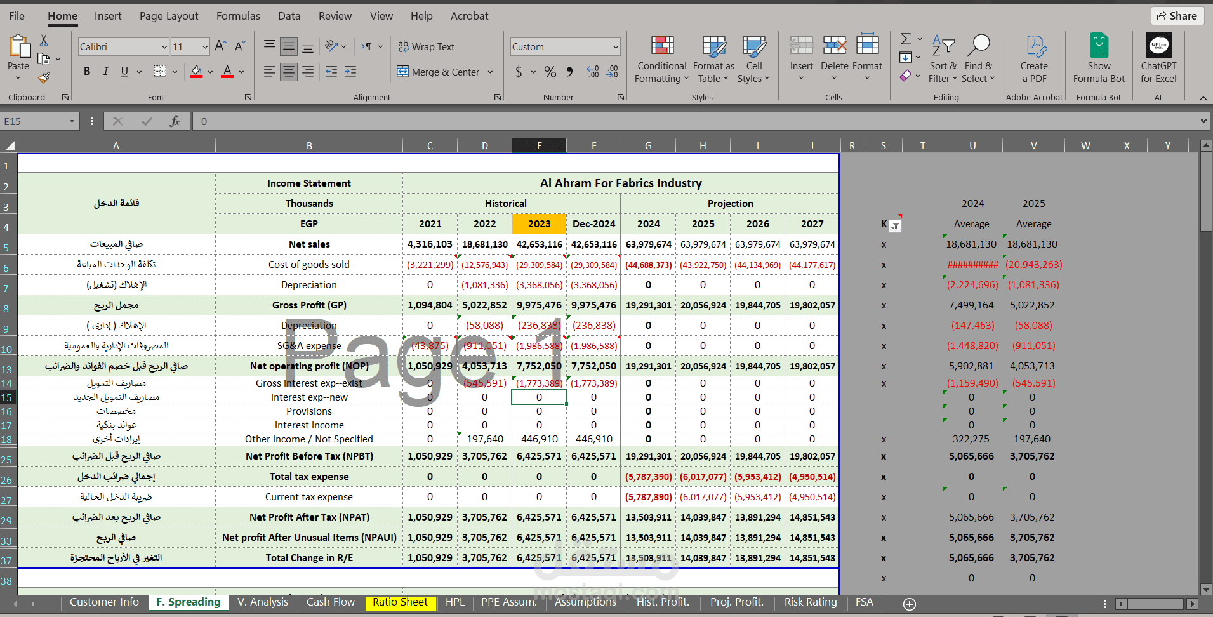The width and height of the screenshot is (1213, 617).
Task: Toggle middle vertical alignment
Action: (289, 46)
